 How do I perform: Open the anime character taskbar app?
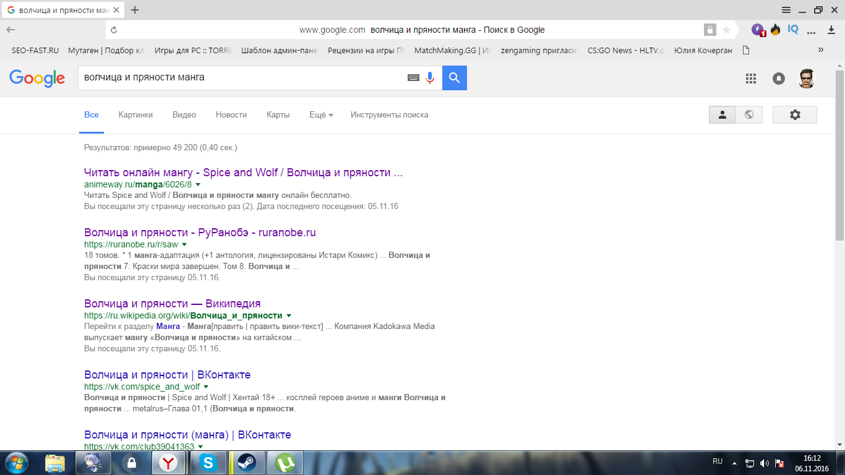tap(93, 463)
